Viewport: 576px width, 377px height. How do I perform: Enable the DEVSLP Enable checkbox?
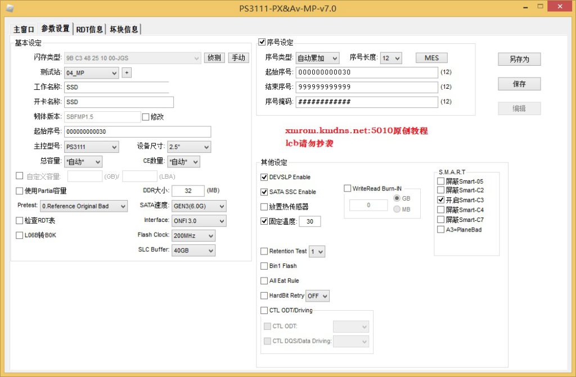pos(264,177)
